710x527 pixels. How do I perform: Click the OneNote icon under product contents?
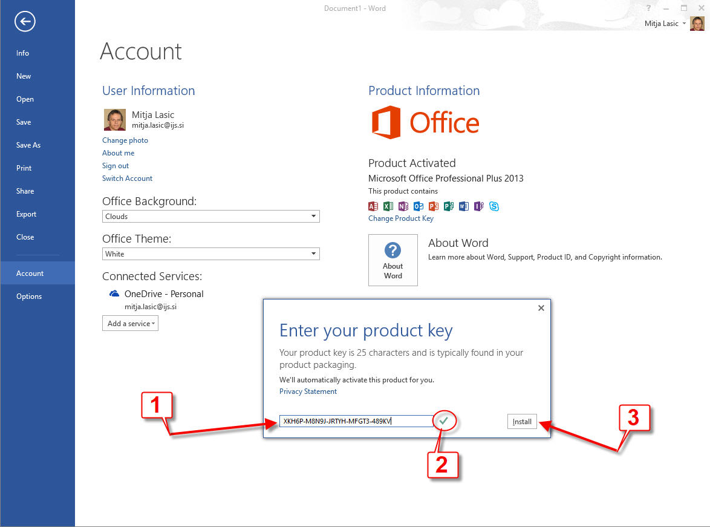403,206
